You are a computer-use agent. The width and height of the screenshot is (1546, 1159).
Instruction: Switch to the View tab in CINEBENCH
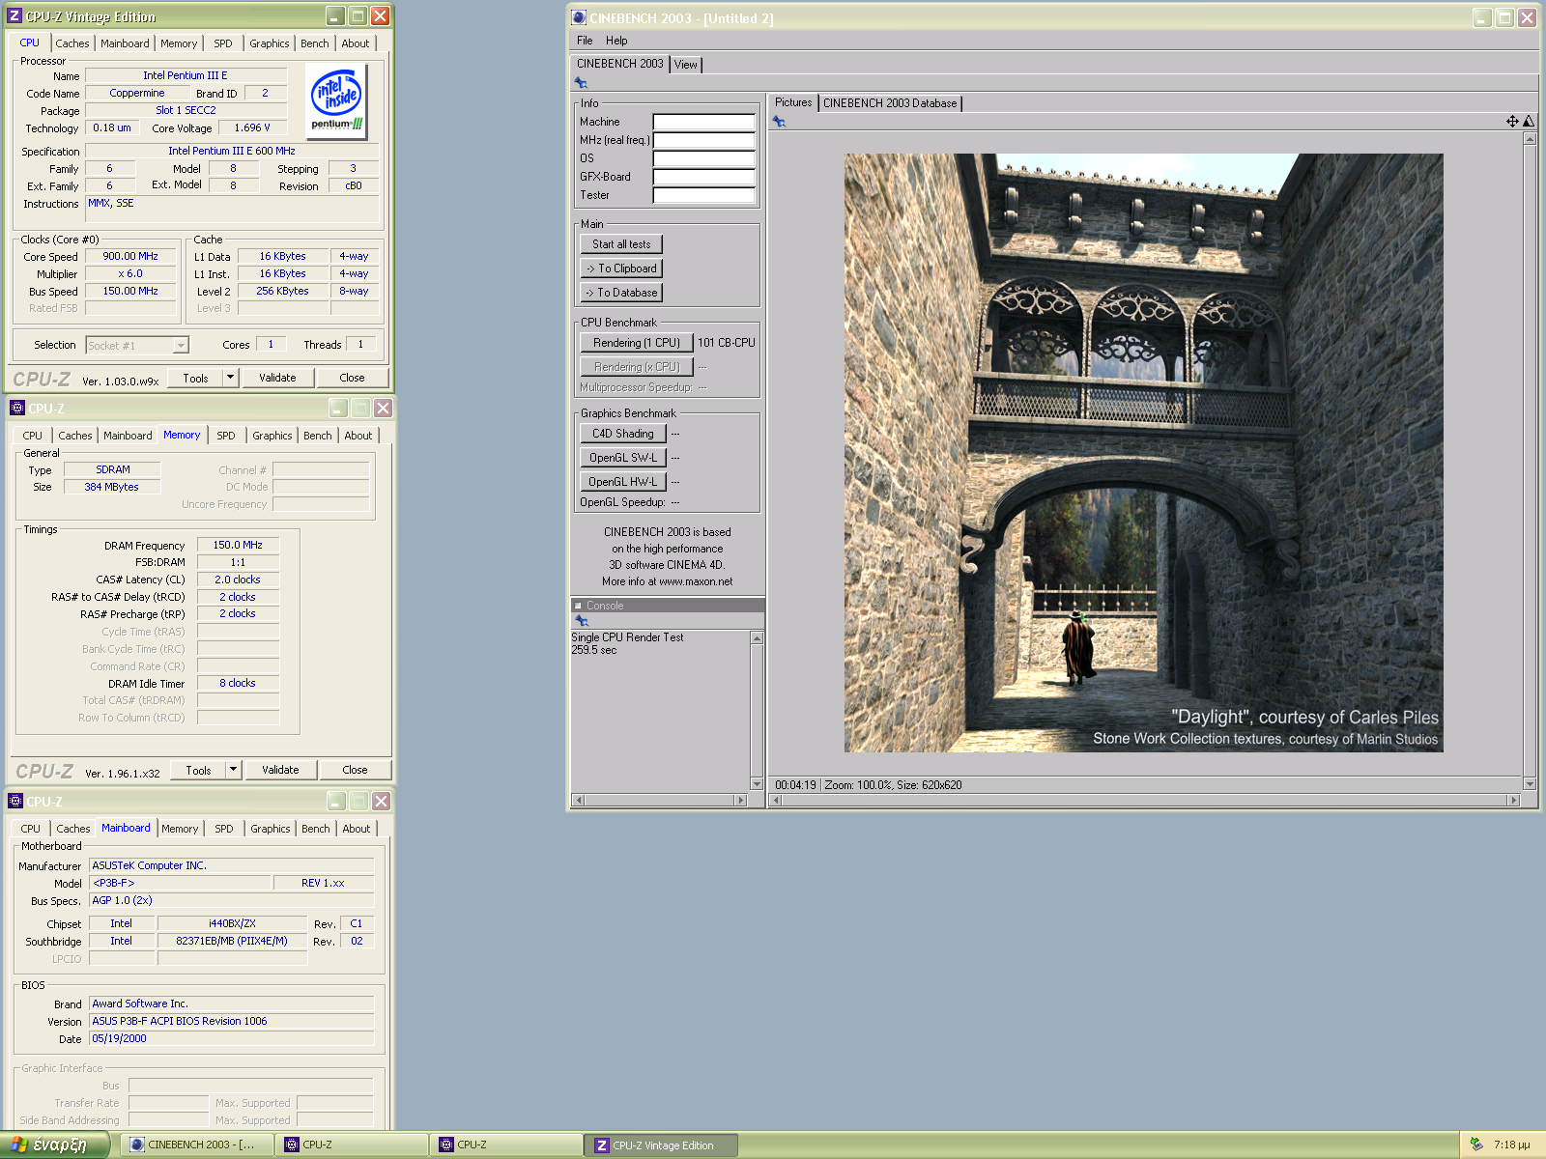686,65
